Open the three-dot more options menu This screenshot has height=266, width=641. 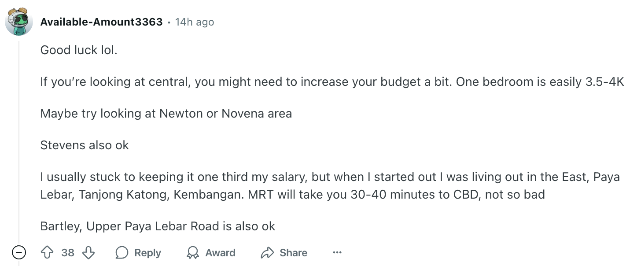coord(337,253)
